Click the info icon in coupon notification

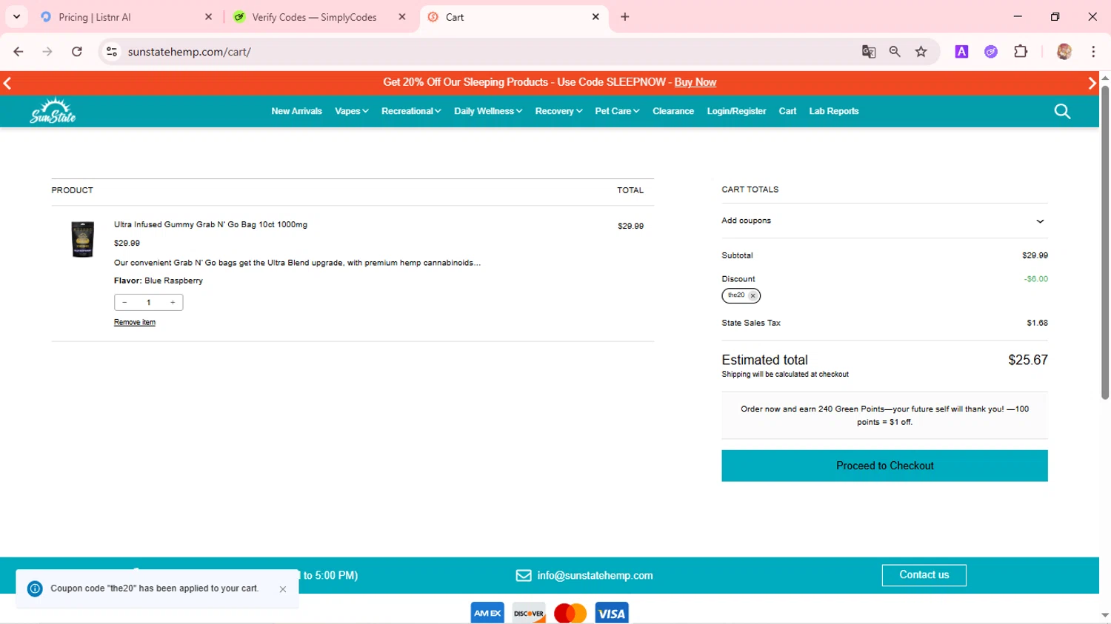(35, 588)
